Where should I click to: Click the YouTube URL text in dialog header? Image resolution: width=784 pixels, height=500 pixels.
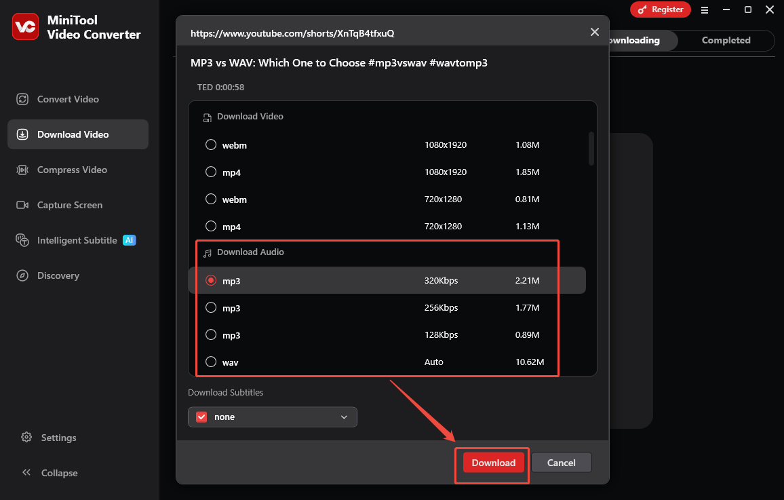tap(292, 33)
